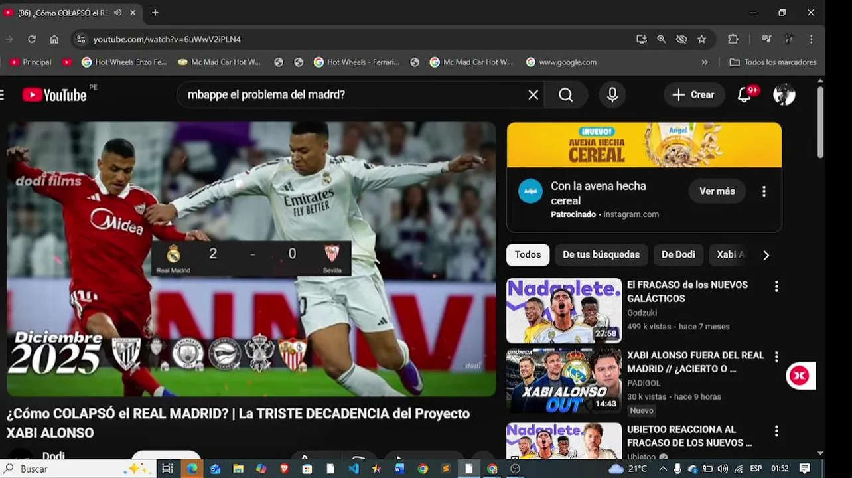Open the El FRACASO de los NUEVOS GALÁCTICOS title
This screenshot has width=852, height=478.
click(687, 291)
